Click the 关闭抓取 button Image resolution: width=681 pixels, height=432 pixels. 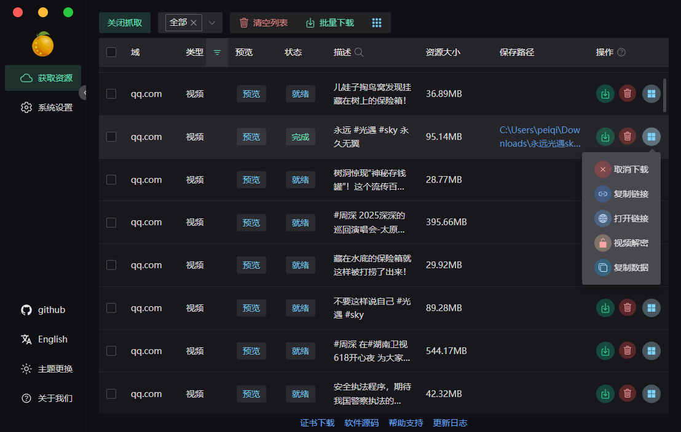click(x=125, y=23)
